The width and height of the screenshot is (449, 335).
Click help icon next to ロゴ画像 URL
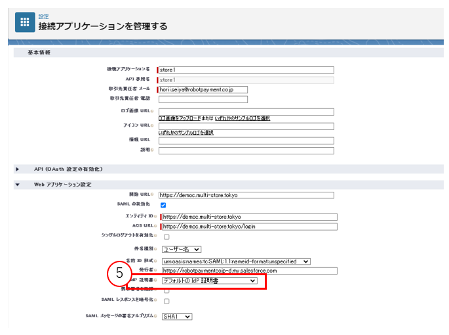(x=153, y=112)
